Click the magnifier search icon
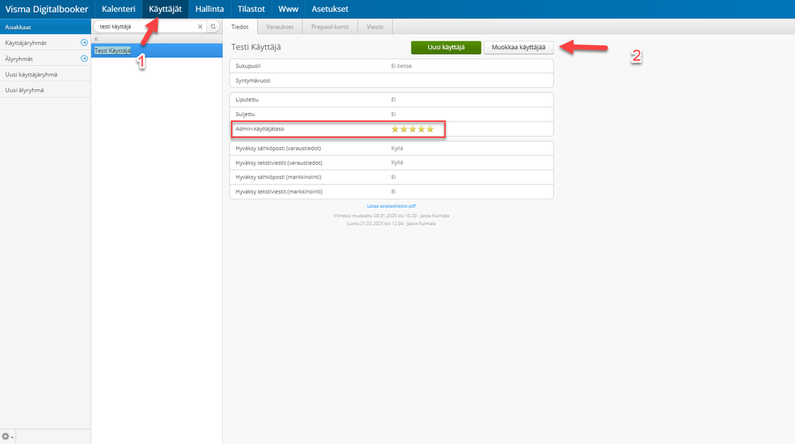 [x=213, y=26]
